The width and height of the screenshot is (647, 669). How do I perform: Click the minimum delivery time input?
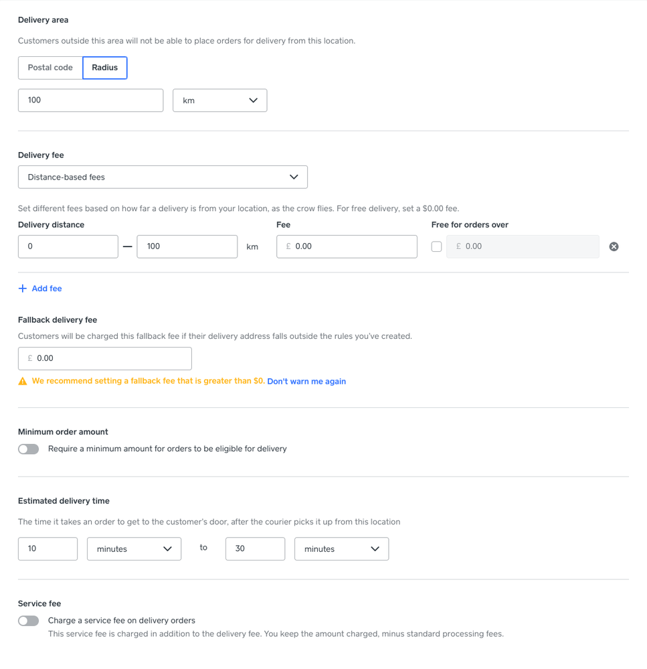point(48,549)
